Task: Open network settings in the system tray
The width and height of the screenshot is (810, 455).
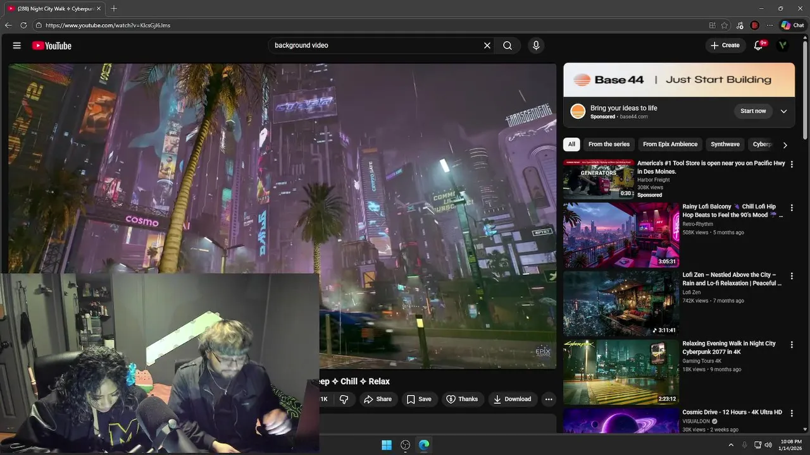Action: click(x=757, y=445)
